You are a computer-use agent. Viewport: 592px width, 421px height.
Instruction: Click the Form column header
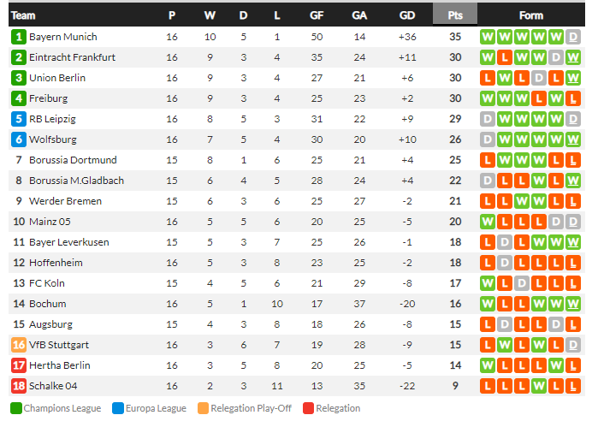coord(531,15)
